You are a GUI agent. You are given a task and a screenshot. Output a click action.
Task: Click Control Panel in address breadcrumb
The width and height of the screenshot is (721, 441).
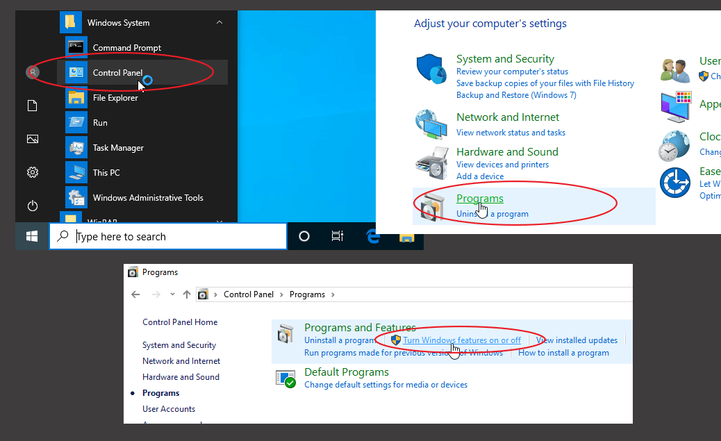tap(248, 294)
